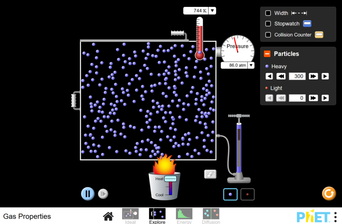This screenshot has height=224, width=342.
Task: Collapse the Particles panel
Action: point(267,54)
